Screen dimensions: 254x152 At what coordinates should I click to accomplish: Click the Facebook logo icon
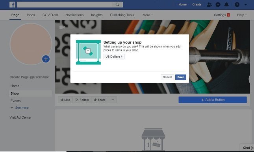(x=12, y=5)
